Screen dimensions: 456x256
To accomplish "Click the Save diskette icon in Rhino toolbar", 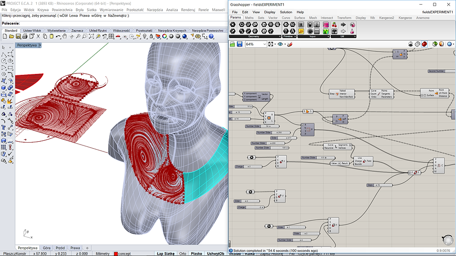I will tap(18, 37).
